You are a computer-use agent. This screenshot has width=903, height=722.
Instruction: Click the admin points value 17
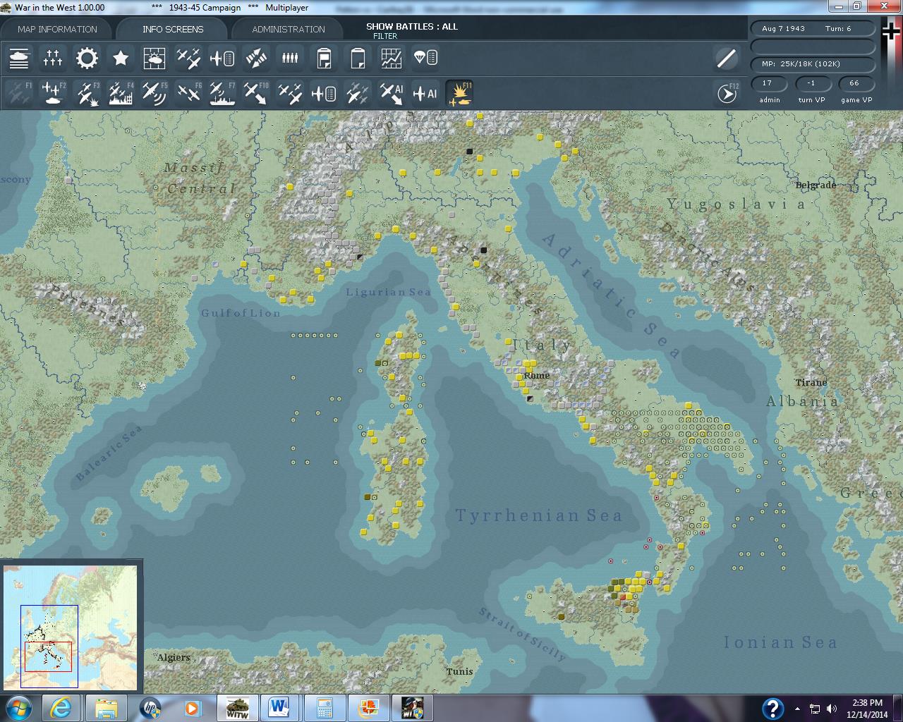tap(770, 83)
